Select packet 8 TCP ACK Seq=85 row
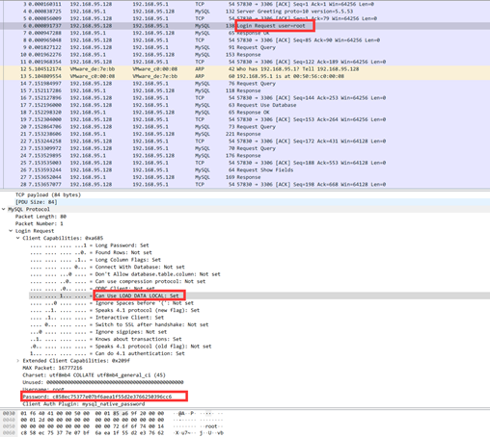The height and width of the screenshot is (437, 490). click(x=246, y=40)
